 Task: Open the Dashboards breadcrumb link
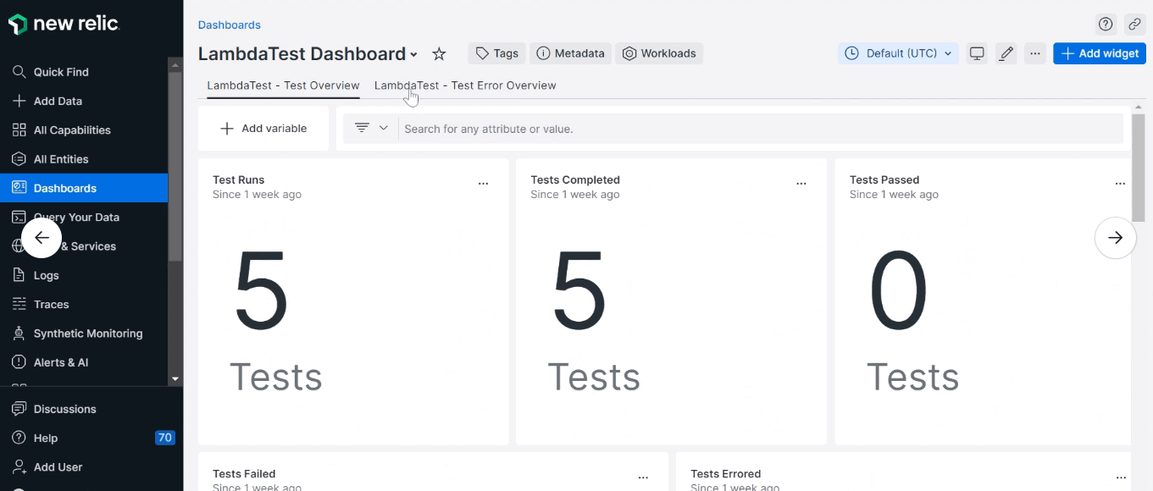click(230, 25)
